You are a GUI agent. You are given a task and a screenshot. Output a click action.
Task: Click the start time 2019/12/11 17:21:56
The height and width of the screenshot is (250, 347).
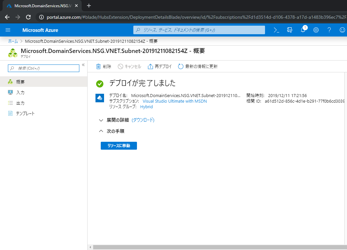[x=287, y=96]
